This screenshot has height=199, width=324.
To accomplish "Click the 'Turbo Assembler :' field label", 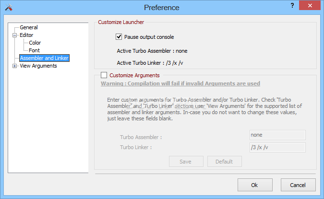I will pyautogui.click(x=141, y=137).
